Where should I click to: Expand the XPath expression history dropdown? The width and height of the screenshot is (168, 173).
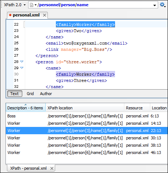click(x=154, y=5)
